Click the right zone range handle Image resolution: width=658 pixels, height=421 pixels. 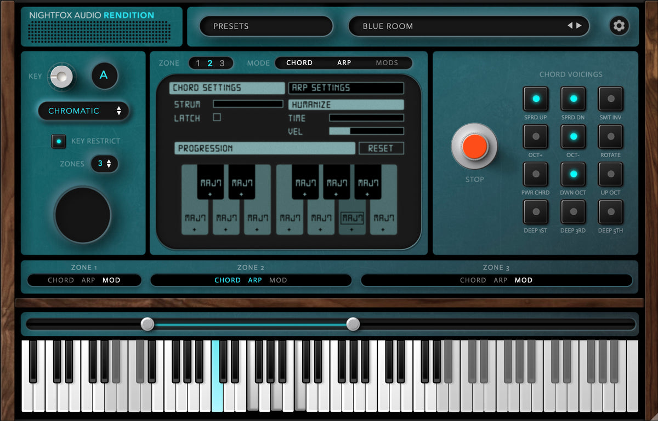353,324
